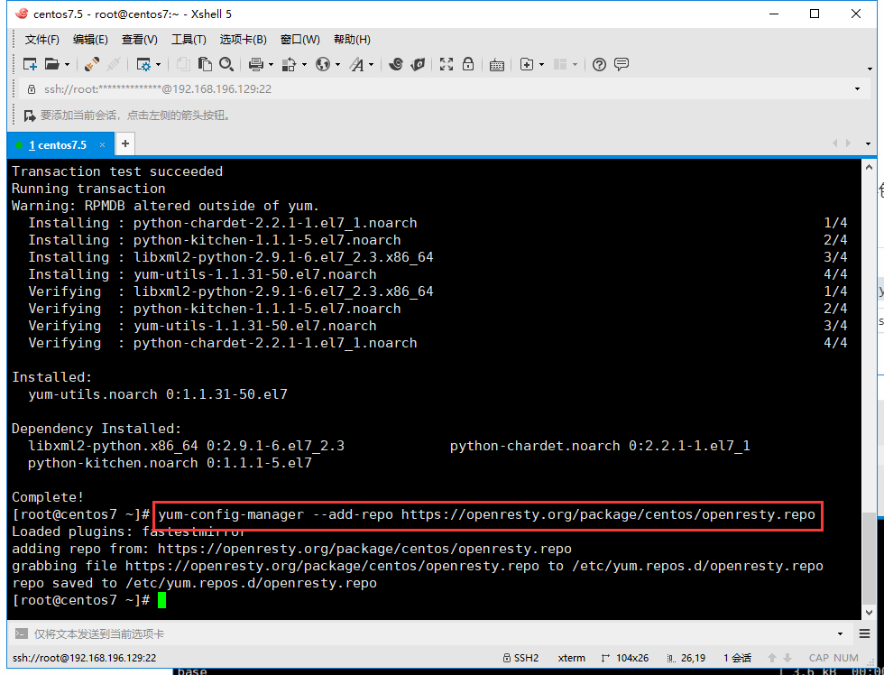
Task: Open the compose bar dropdown arrow
Action: [x=839, y=633]
